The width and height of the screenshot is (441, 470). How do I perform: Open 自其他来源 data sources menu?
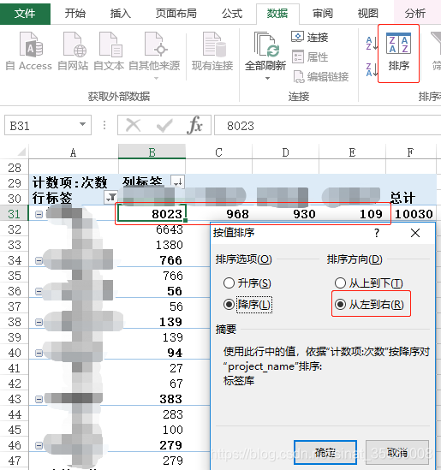tap(154, 56)
